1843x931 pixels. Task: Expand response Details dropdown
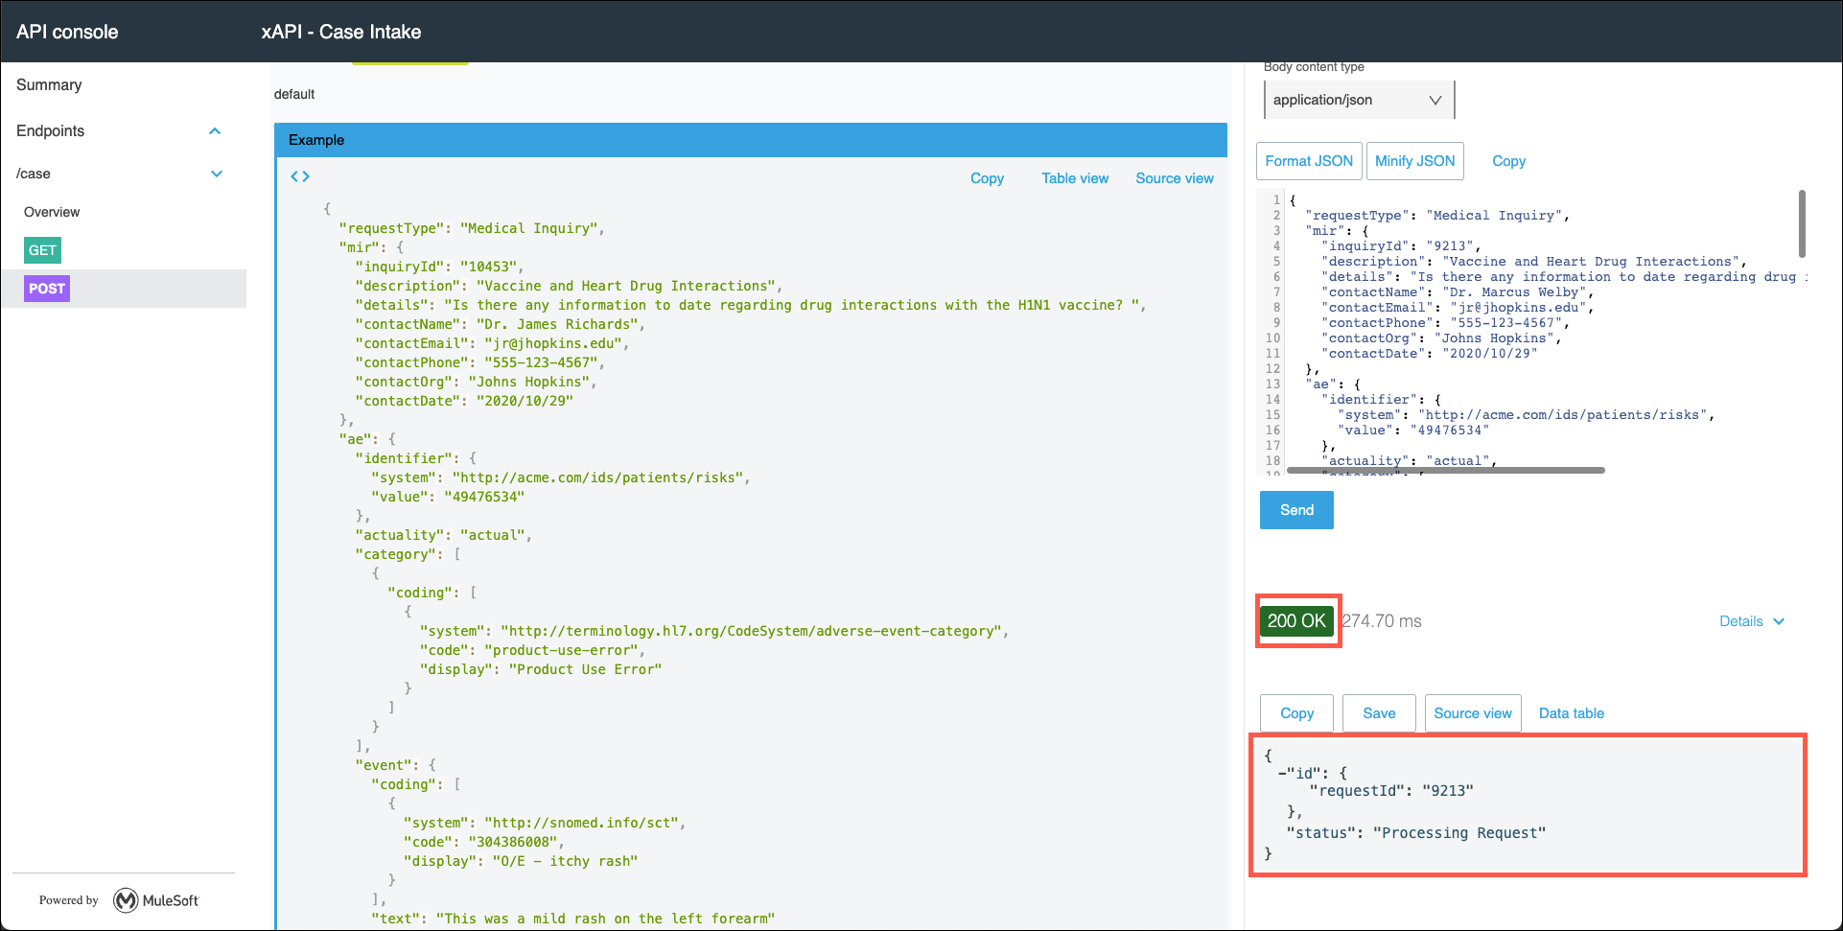pyautogui.click(x=1751, y=621)
